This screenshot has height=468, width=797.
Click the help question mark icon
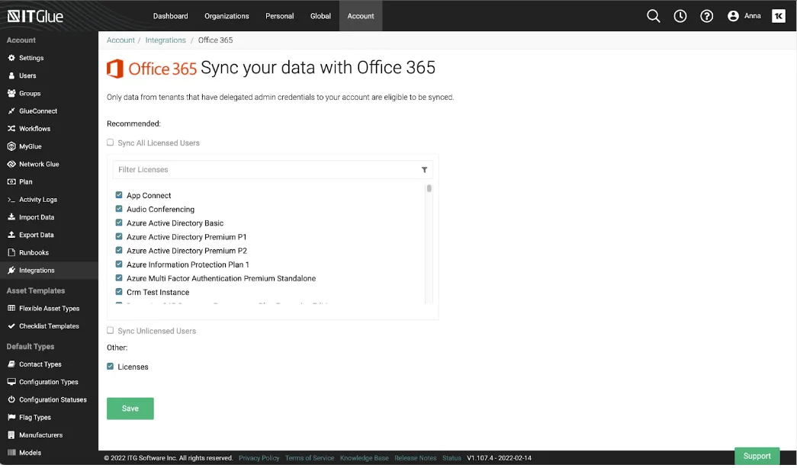pyautogui.click(x=707, y=16)
